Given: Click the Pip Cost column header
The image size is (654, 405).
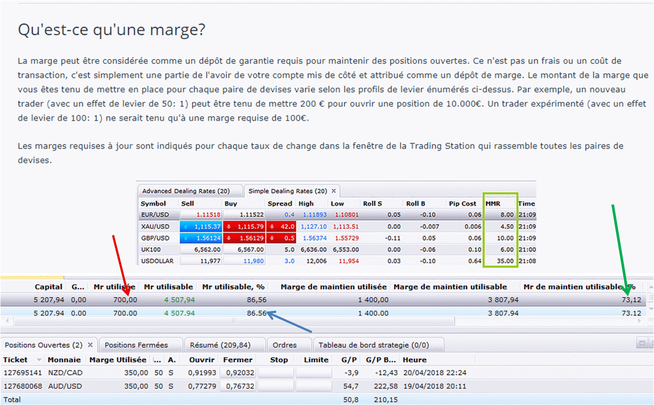Looking at the screenshot, I should coord(463,204).
